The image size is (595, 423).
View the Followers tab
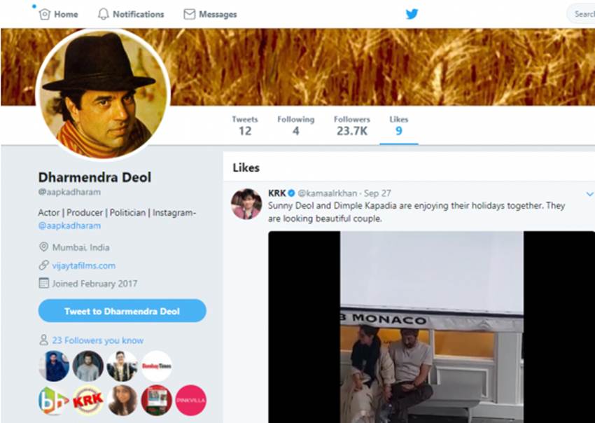351,125
